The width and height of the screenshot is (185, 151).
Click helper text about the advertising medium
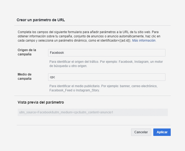(x=103, y=86)
